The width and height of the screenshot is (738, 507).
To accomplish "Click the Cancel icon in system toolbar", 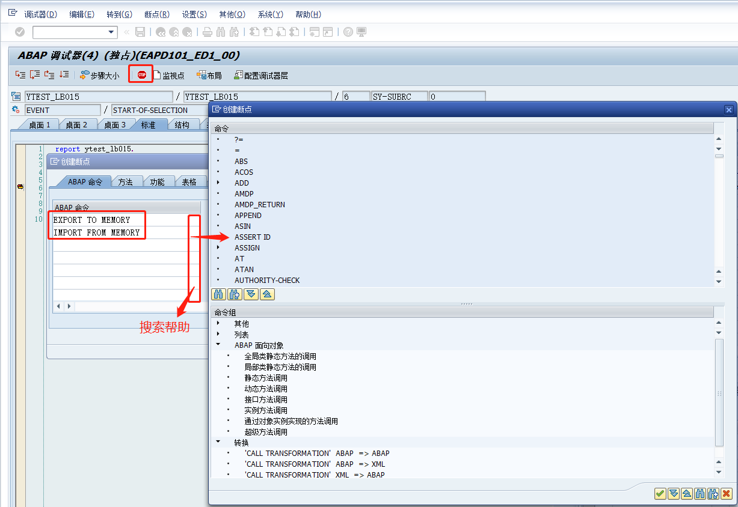I will point(188,32).
